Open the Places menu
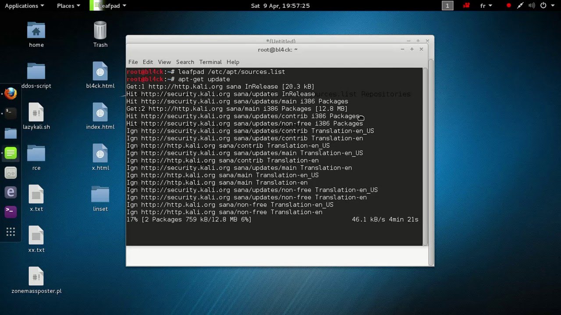Screen dimensions: 561x315 pos(68,6)
